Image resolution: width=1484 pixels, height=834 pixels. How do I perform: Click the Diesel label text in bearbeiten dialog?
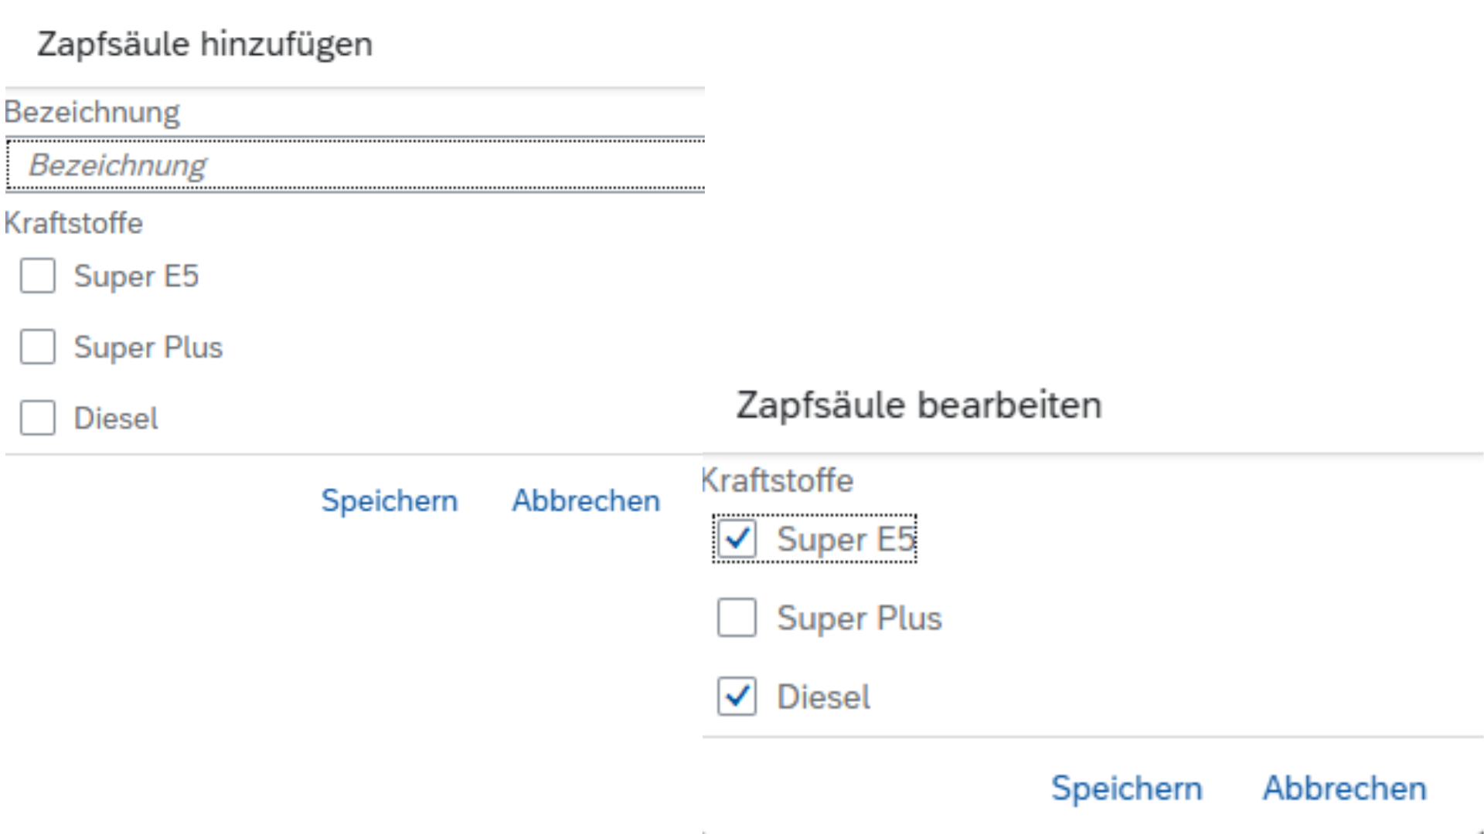(x=823, y=697)
